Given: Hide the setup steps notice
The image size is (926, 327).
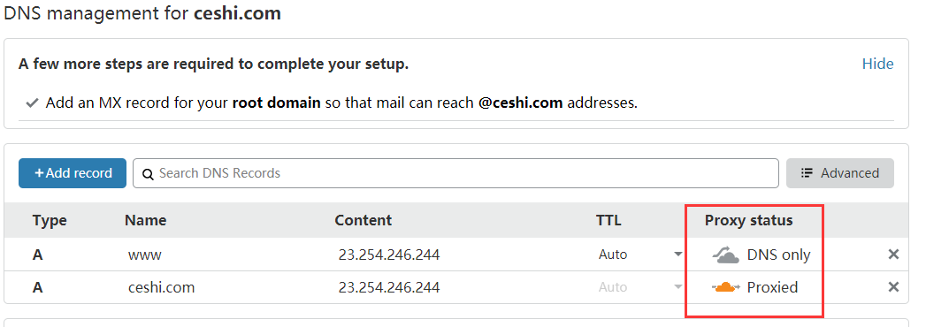Looking at the screenshot, I should 877,64.
